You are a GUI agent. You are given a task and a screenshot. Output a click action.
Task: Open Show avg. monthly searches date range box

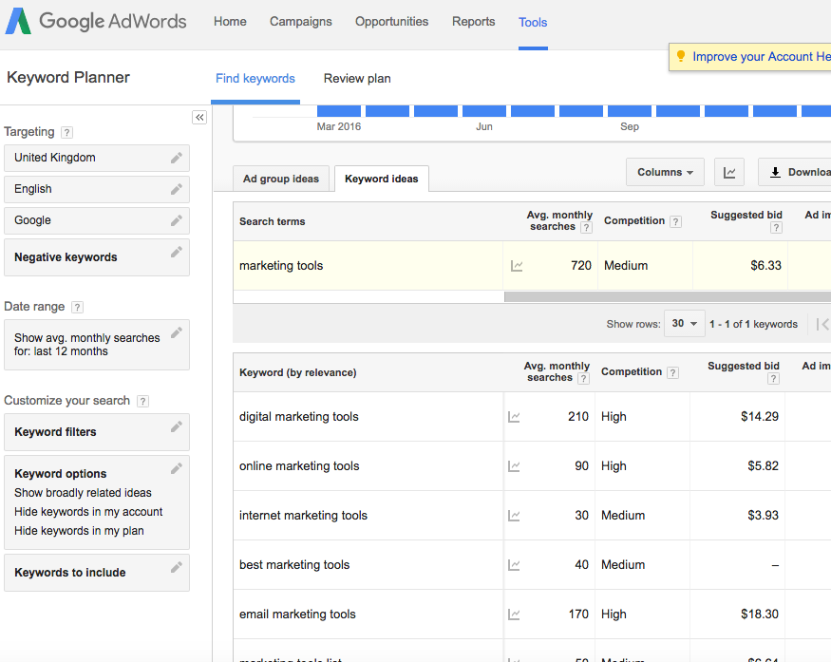(x=97, y=345)
